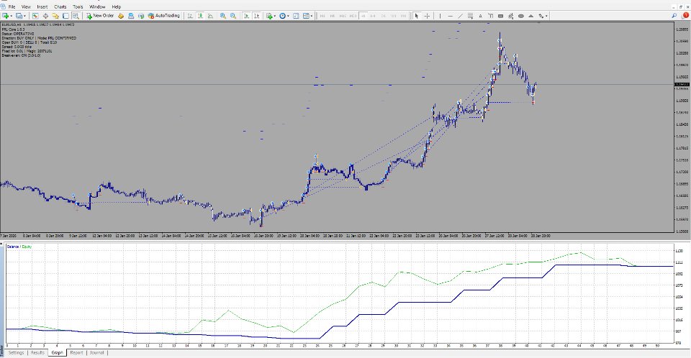Open the Tools menu
Viewport: 691px width, 358px height.
tap(78, 6)
